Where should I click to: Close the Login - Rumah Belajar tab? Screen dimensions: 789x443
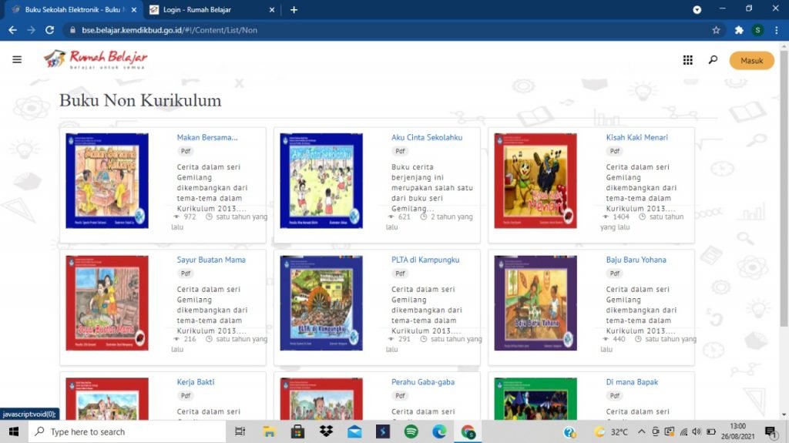tap(272, 9)
